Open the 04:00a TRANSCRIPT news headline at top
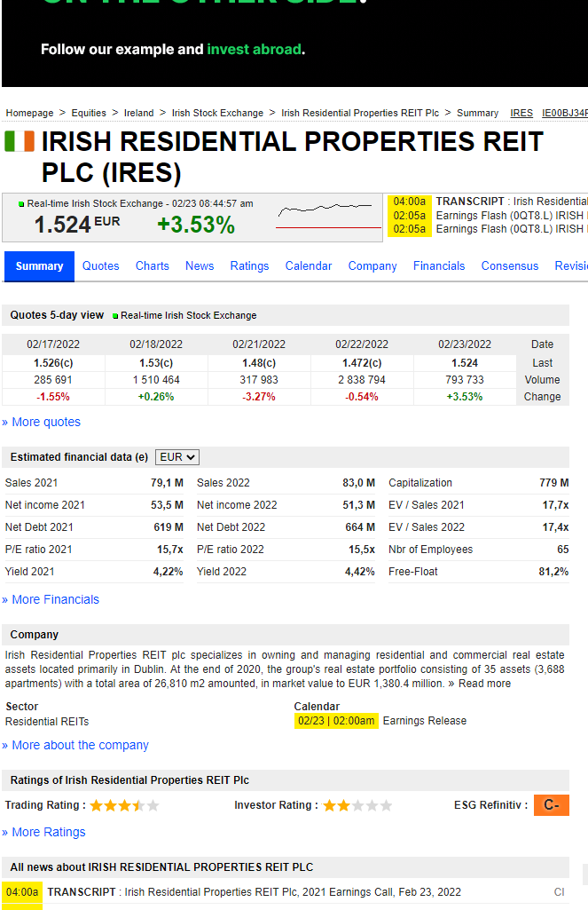588x910 pixels. (x=512, y=202)
